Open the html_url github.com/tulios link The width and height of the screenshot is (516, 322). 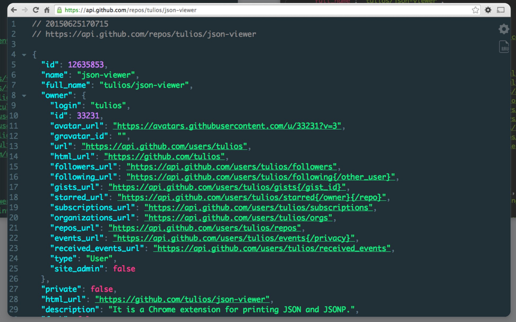164,156
